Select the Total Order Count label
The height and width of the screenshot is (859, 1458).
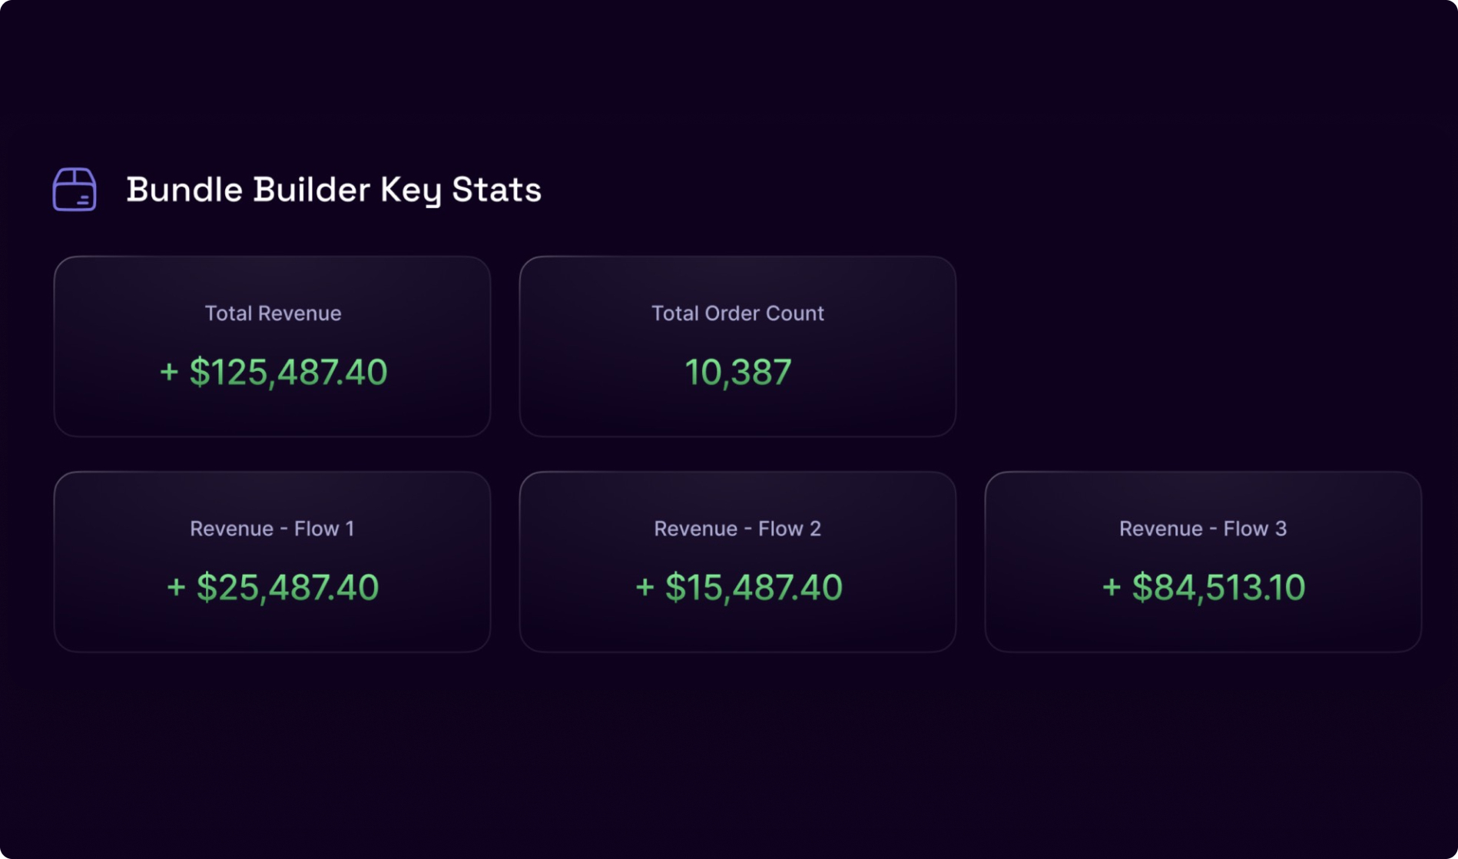(x=737, y=313)
